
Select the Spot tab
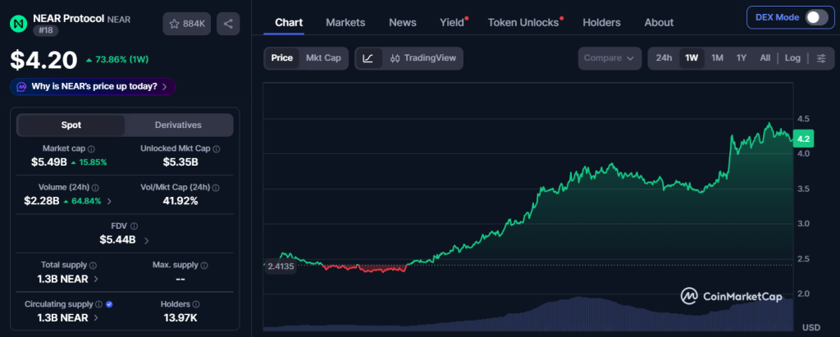click(x=71, y=125)
